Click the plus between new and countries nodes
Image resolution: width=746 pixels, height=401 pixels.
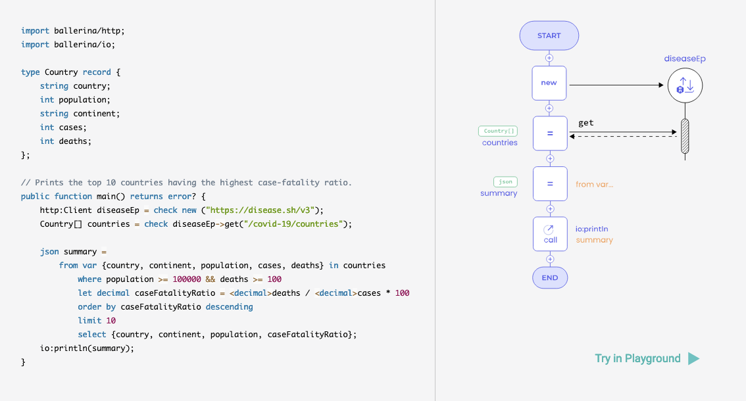tap(549, 108)
